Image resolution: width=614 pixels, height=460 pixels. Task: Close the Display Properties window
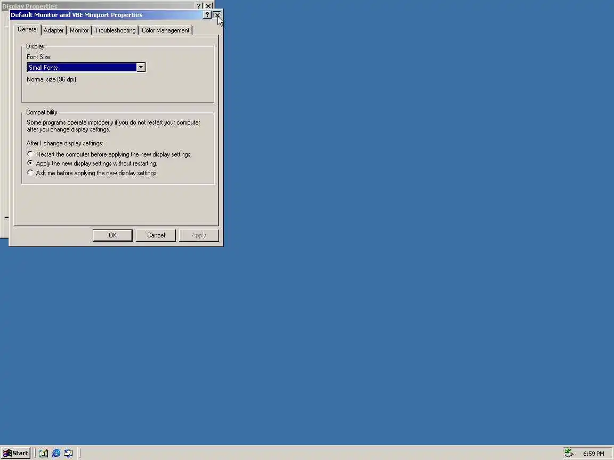click(x=209, y=6)
